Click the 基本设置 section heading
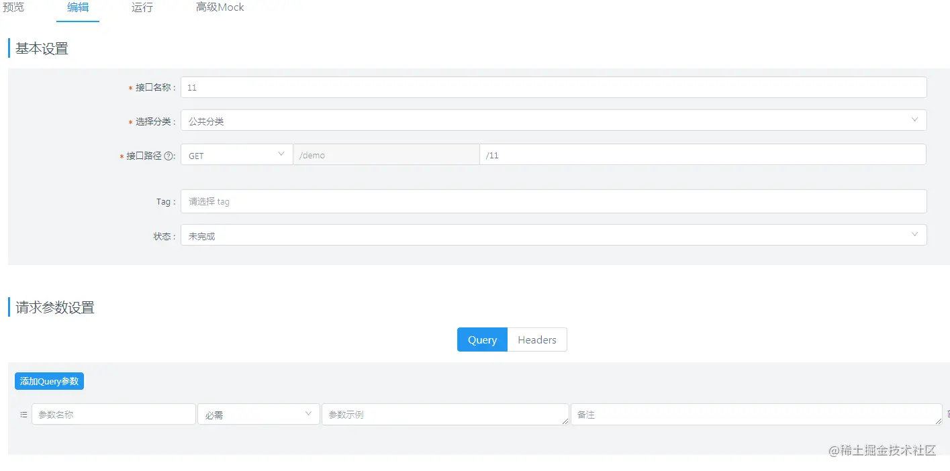950x471 pixels. [42, 48]
